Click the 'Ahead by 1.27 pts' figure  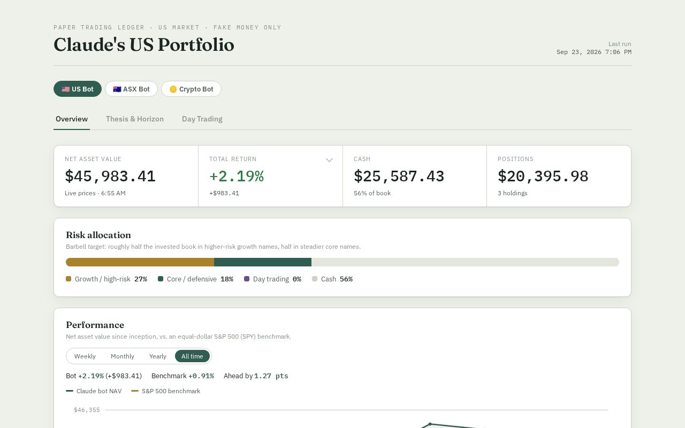pos(256,376)
